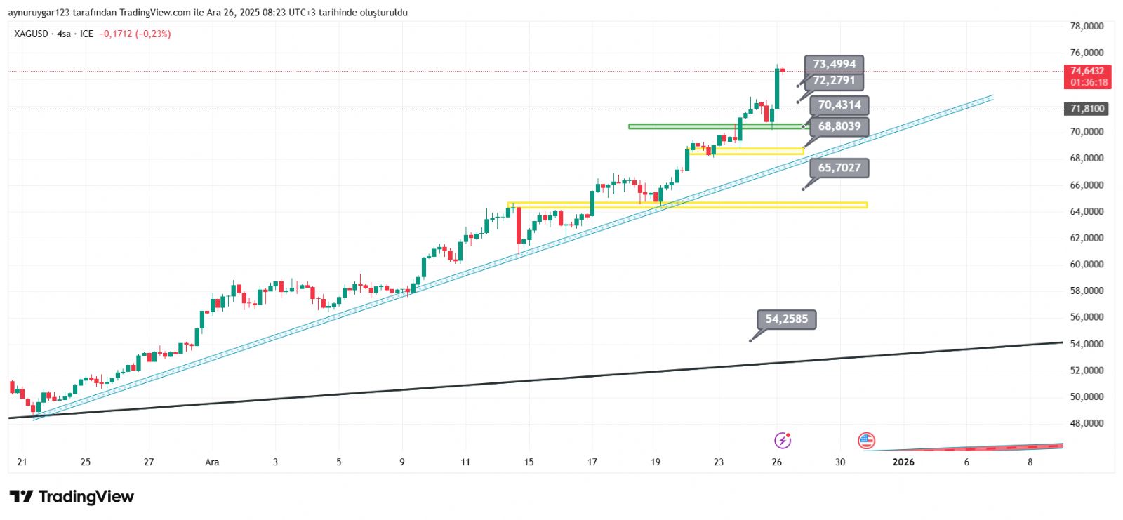This screenshot has height=520, width=1123.
Task: Click the 78,0000 price scale label
Action: (x=1087, y=26)
